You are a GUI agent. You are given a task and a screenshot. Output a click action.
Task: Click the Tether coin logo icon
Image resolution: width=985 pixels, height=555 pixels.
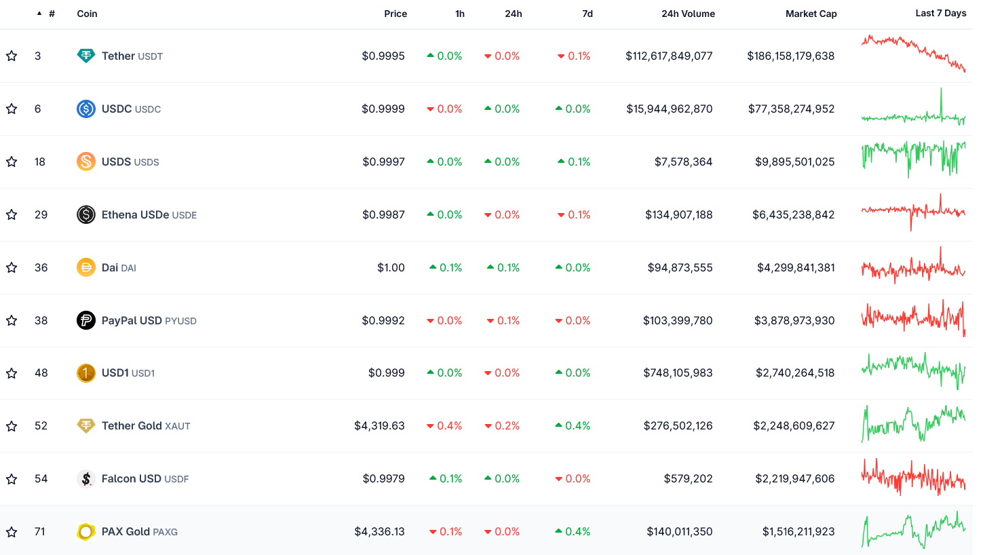[x=86, y=56]
